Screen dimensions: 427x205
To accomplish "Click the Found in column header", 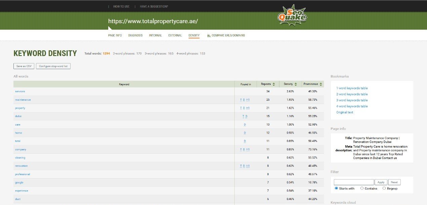I will (246, 84).
